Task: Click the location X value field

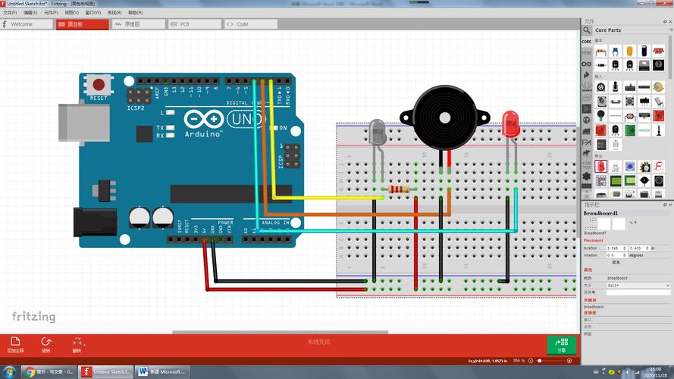Action: [614, 248]
